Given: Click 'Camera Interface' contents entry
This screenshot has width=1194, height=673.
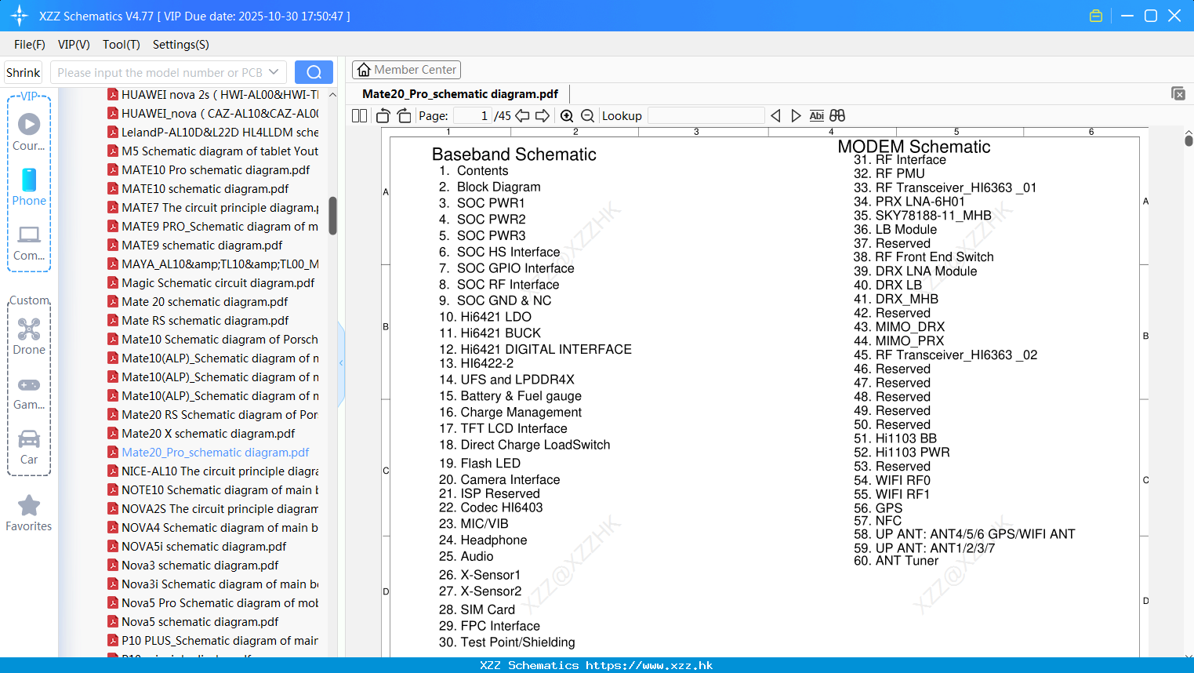Looking at the screenshot, I should click(x=510, y=480).
